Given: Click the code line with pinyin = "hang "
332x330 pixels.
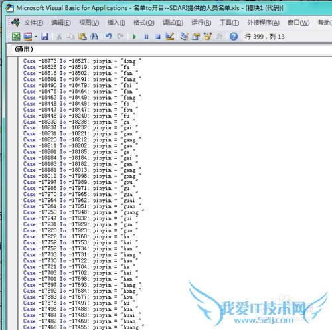Looking at the screenshot, I should [82, 254].
